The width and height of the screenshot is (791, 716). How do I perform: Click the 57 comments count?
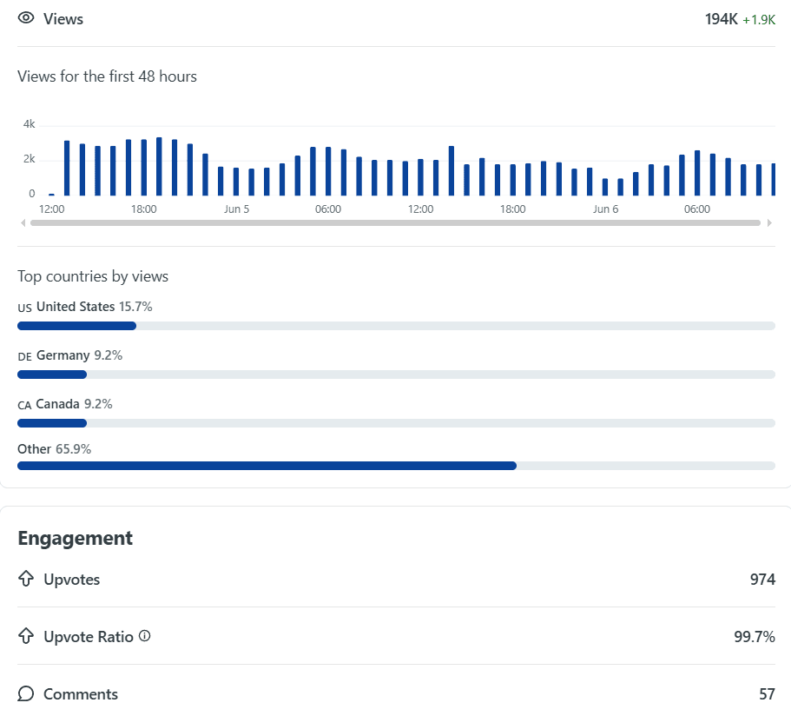click(x=767, y=694)
